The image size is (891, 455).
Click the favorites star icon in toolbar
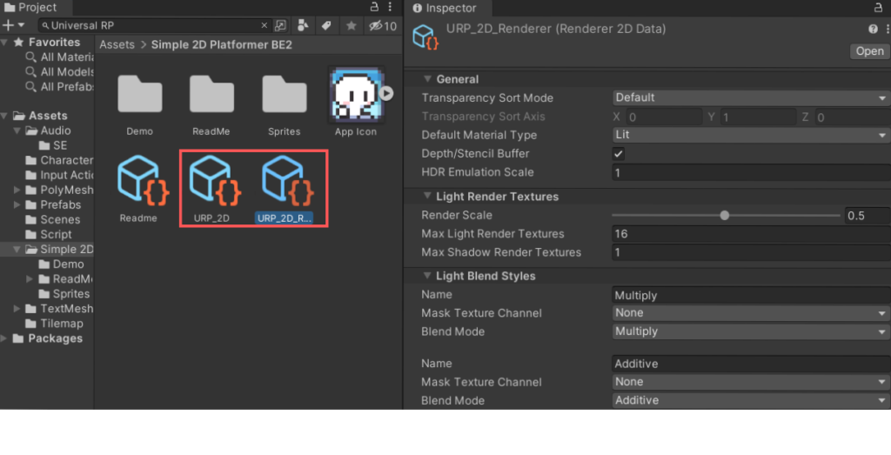point(350,25)
